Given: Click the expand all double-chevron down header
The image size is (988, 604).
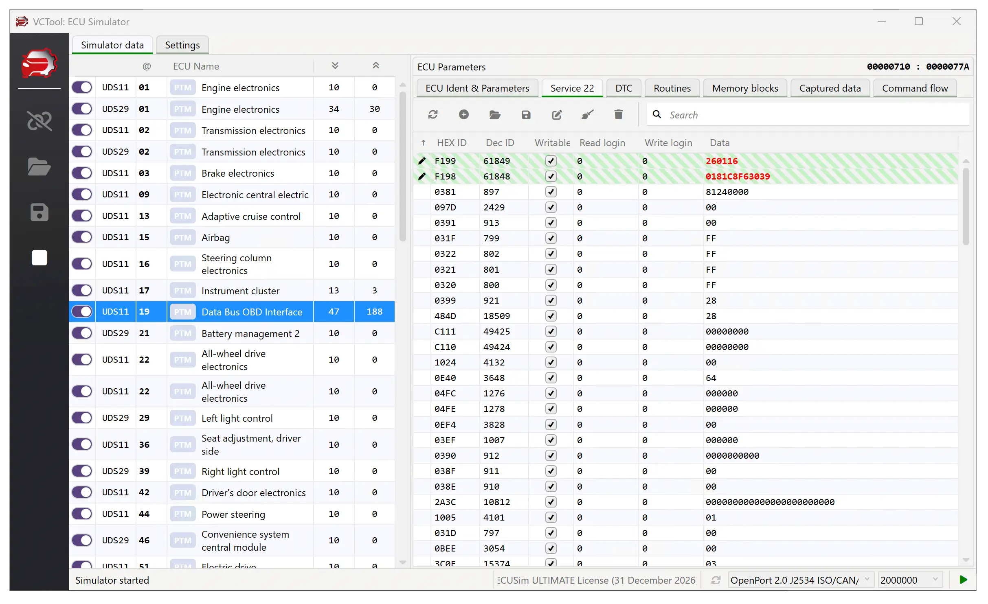Looking at the screenshot, I should click(335, 66).
